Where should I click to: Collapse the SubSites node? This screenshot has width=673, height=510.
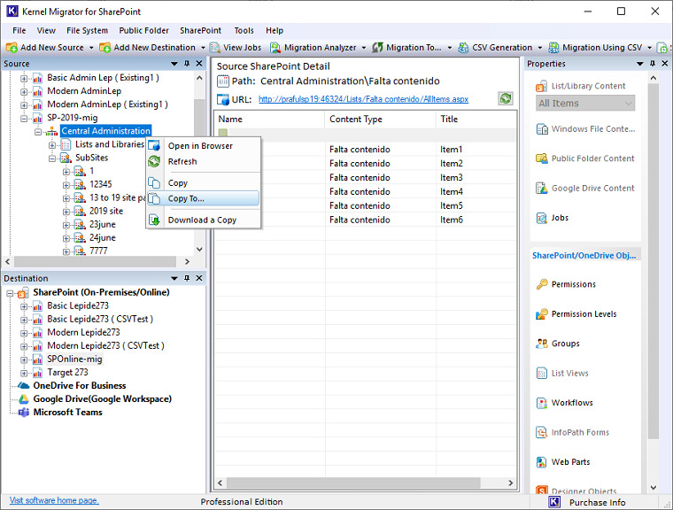click(52, 158)
